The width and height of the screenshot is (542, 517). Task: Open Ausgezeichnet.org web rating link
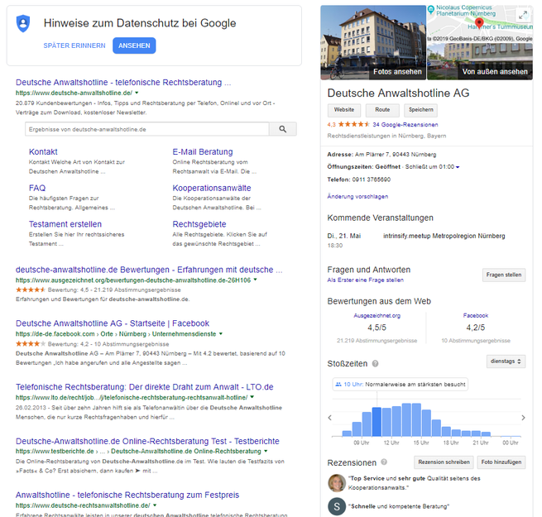[377, 315]
